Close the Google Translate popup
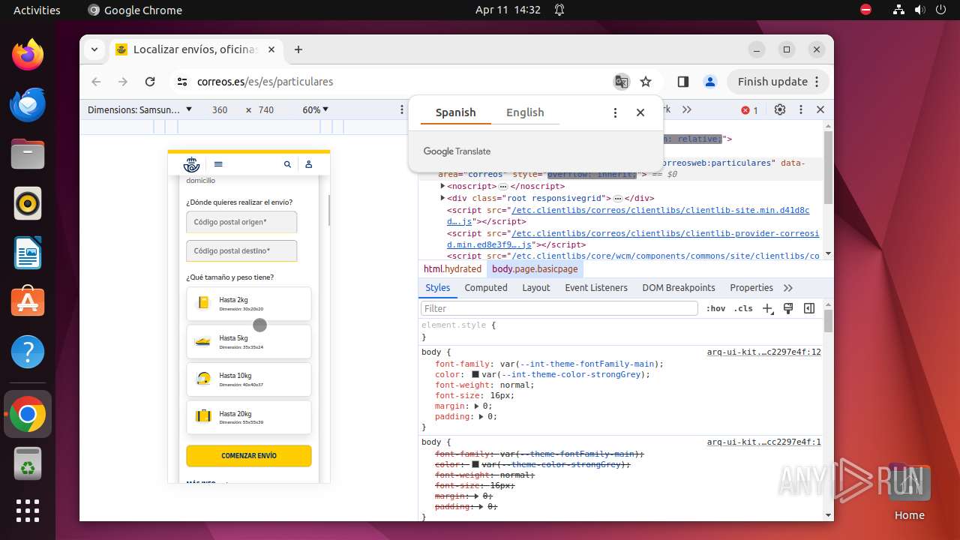The width and height of the screenshot is (960, 540). (640, 112)
